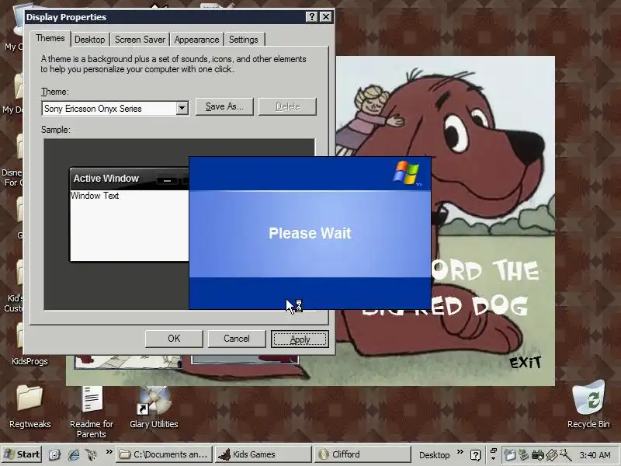Click the cascading windows icon on the taskbar
Viewport: 621px width, 466px height.
[x=494, y=451]
